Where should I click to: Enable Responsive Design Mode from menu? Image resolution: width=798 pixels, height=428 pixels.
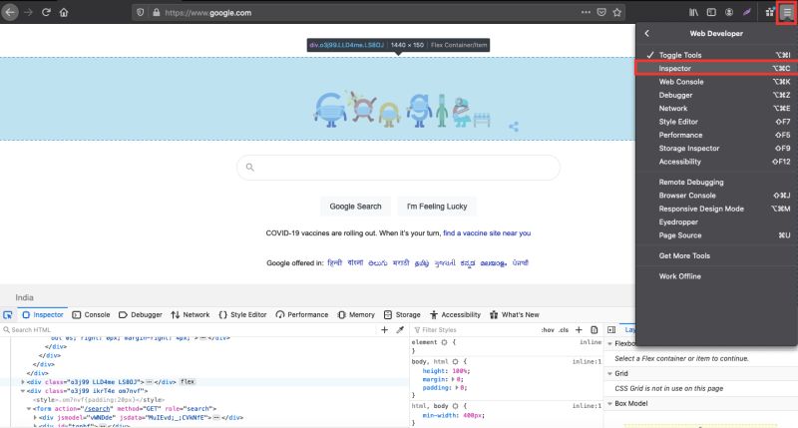717,209
